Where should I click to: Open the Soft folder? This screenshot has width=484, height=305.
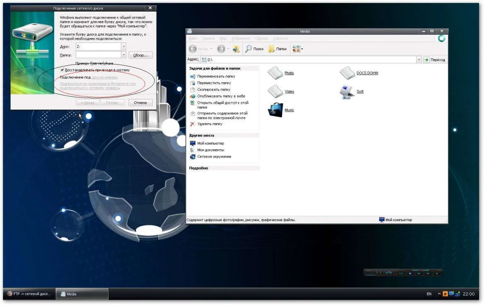click(352, 91)
